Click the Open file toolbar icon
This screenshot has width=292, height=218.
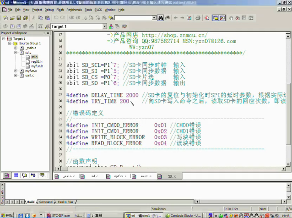pos(12,18)
